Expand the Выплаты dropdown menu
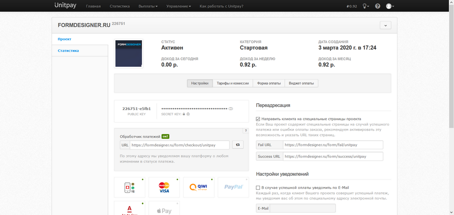The width and height of the screenshot is (454, 215). (x=148, y=6)
